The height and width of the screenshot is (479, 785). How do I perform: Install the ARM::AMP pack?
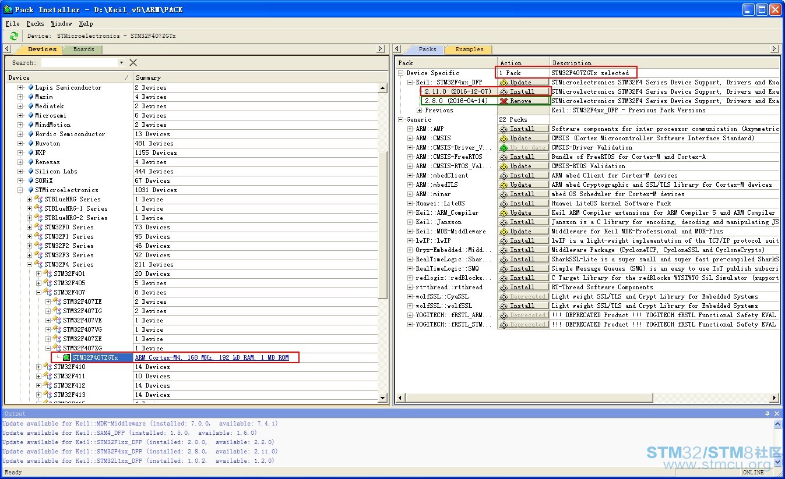pyautogui.click(x=523, y=129)
